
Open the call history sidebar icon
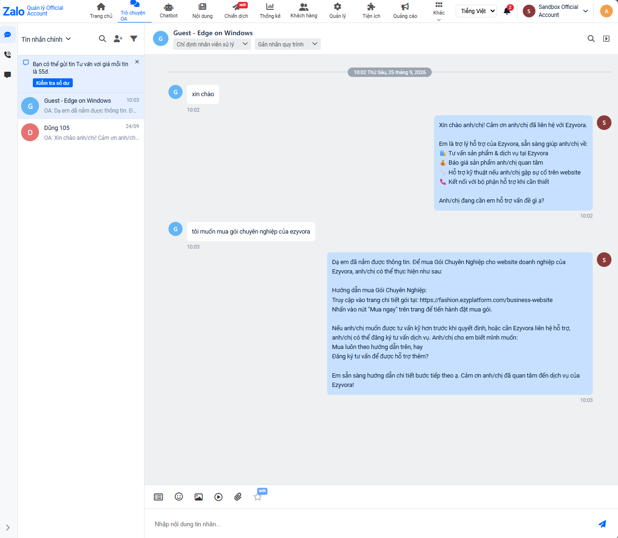[8, 55]
